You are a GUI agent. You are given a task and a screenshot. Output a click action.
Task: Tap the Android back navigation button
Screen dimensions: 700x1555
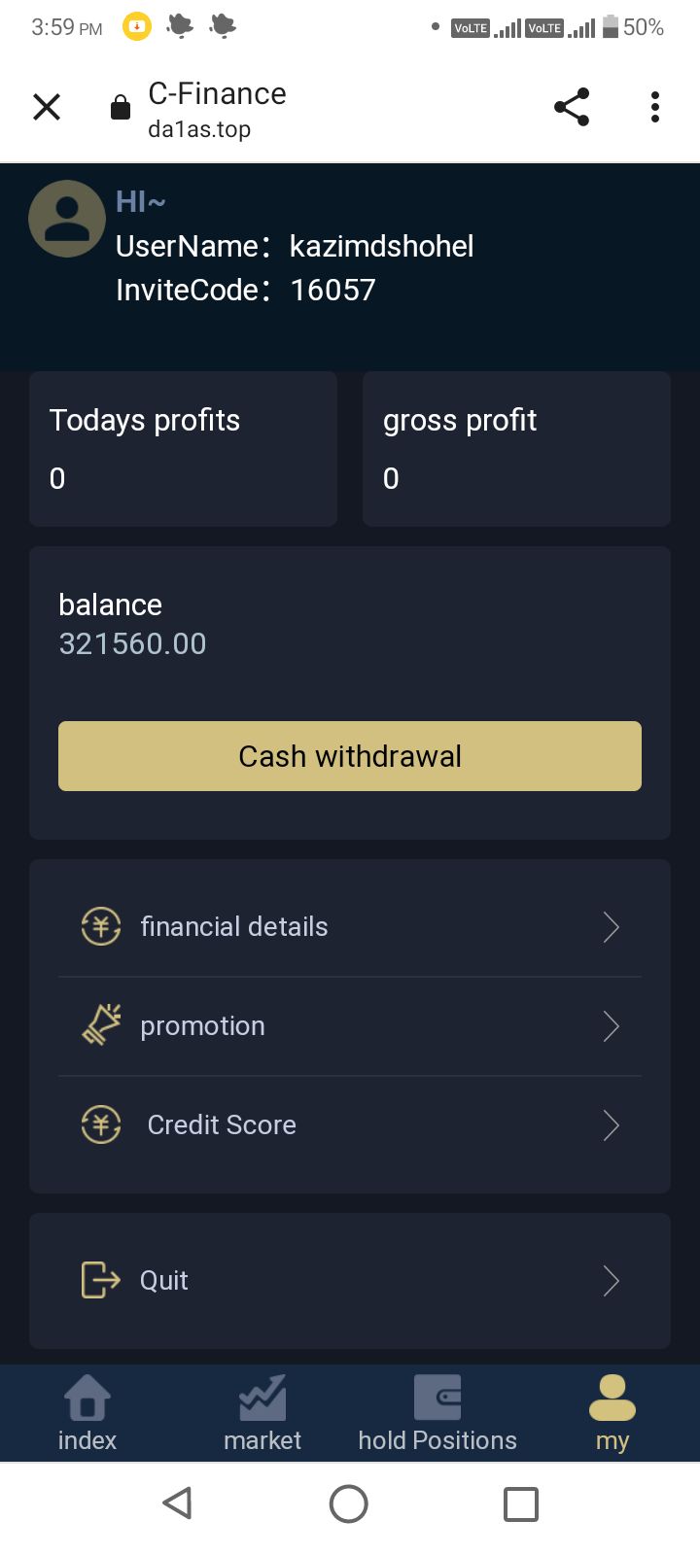click(x=177, y=1503)
